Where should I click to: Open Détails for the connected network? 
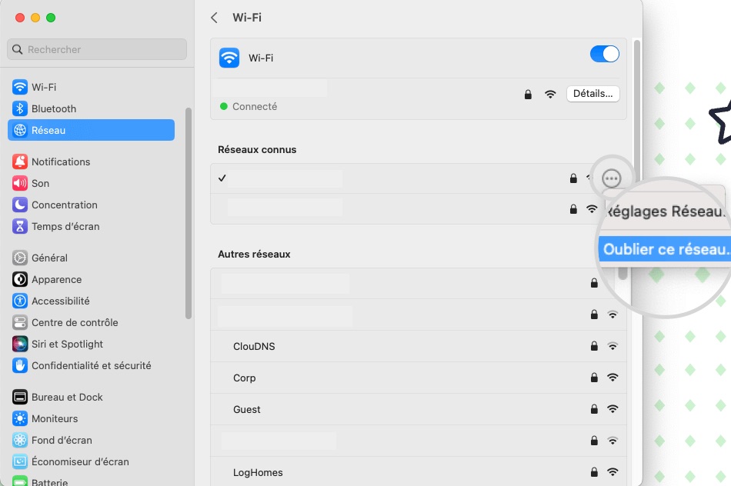[x=593, y=94]
